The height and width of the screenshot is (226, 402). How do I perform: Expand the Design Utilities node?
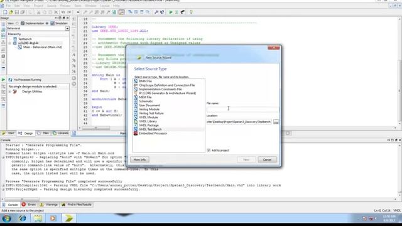10,92
